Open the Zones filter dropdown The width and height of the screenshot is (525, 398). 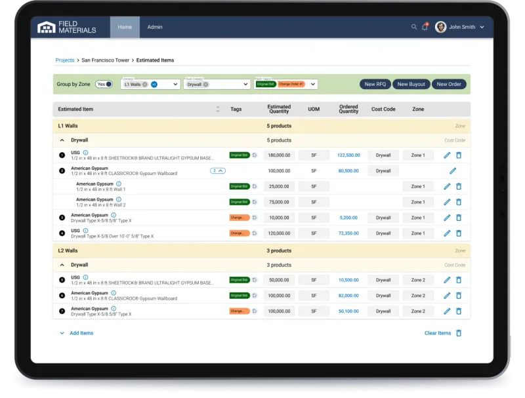(175, 85)
